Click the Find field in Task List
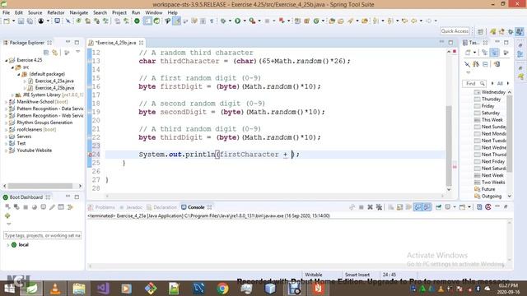Image resolution: width=527 pixels, height=296 pixels. [x=474, y=83]
